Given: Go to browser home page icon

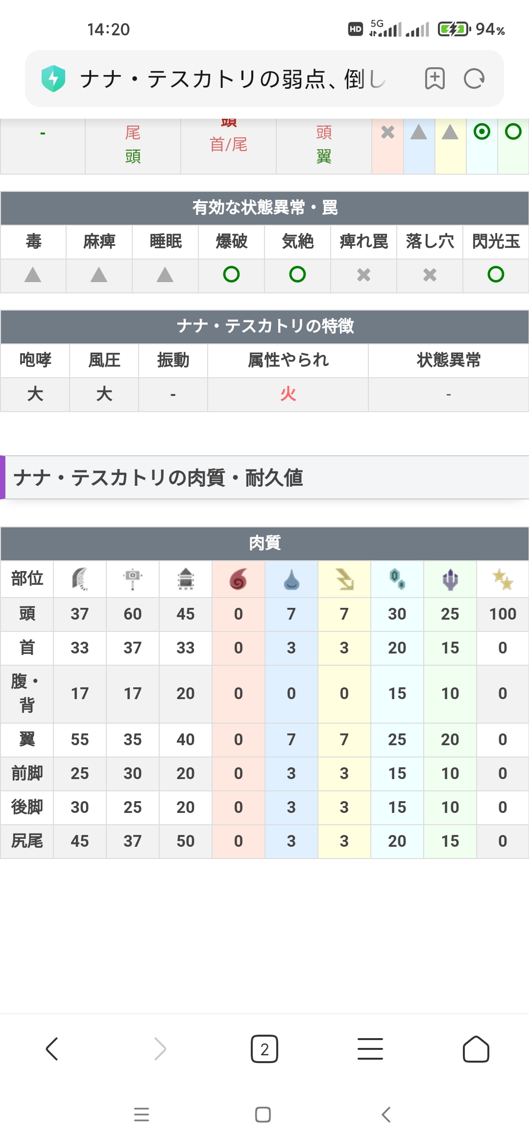Looking at the screenshot, I should tap(476, 1049).
